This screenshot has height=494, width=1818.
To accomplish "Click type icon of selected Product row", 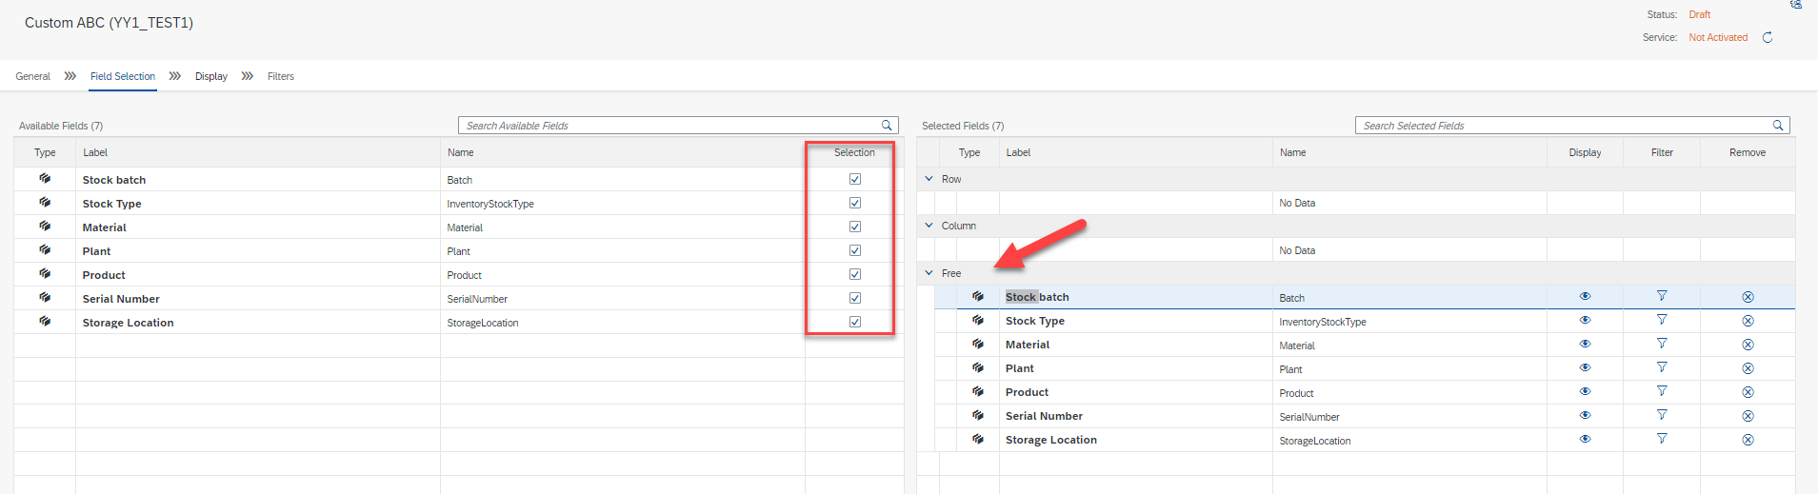I will click(978, 391).
